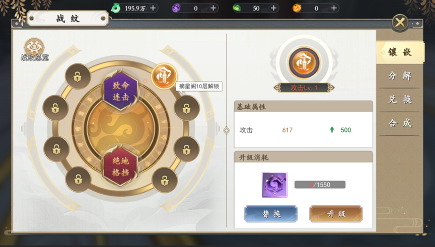Tap the top-left locked rune slot
This screenshot has width=435, height=247.
[78, 76]
